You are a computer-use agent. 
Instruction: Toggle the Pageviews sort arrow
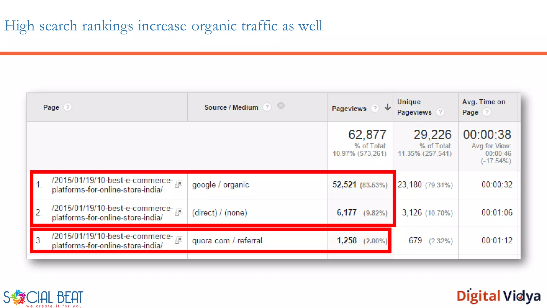388,107
